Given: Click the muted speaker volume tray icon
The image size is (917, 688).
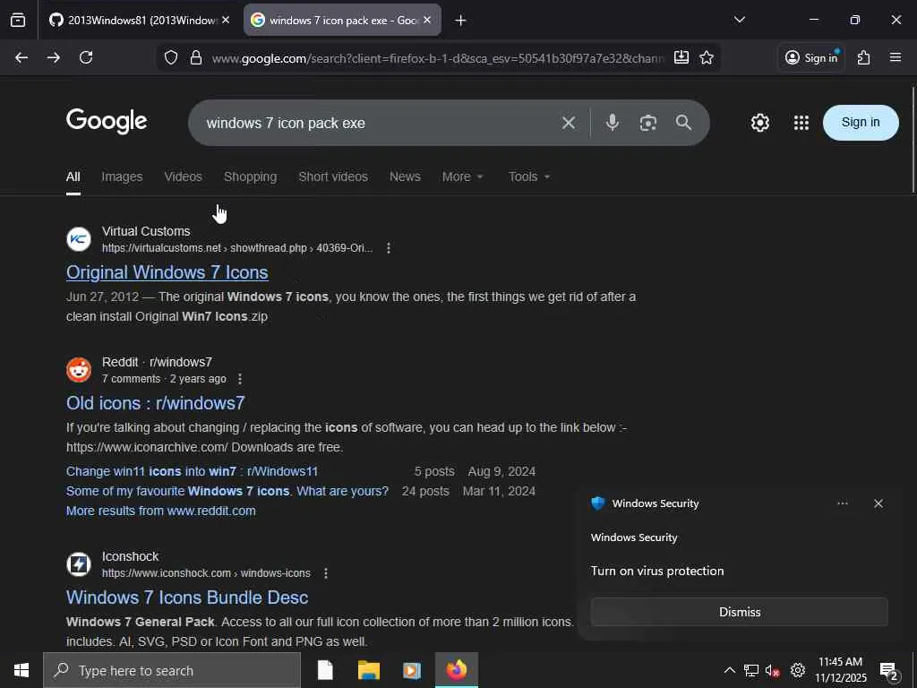Looking at the screenshot, I should pyautogui.click(x=773, y=670).
